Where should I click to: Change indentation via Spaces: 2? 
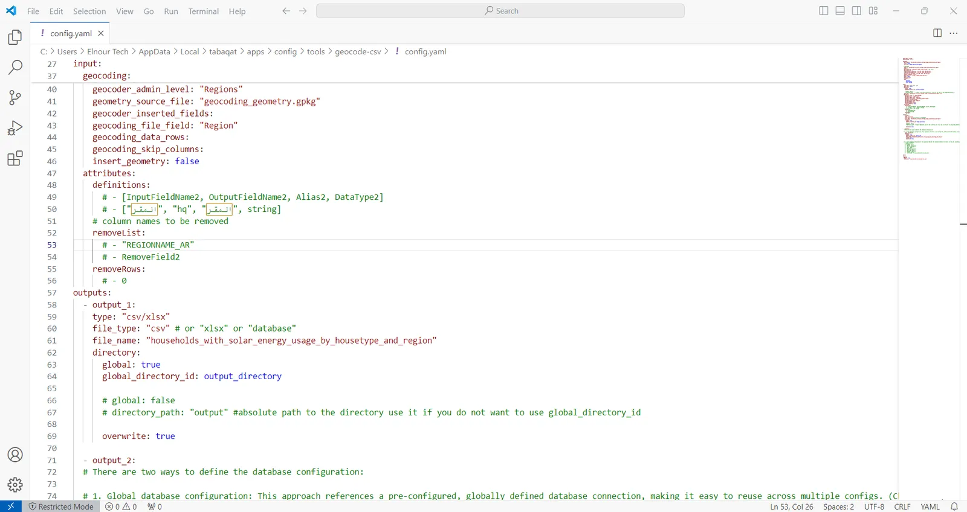[839, 507]
